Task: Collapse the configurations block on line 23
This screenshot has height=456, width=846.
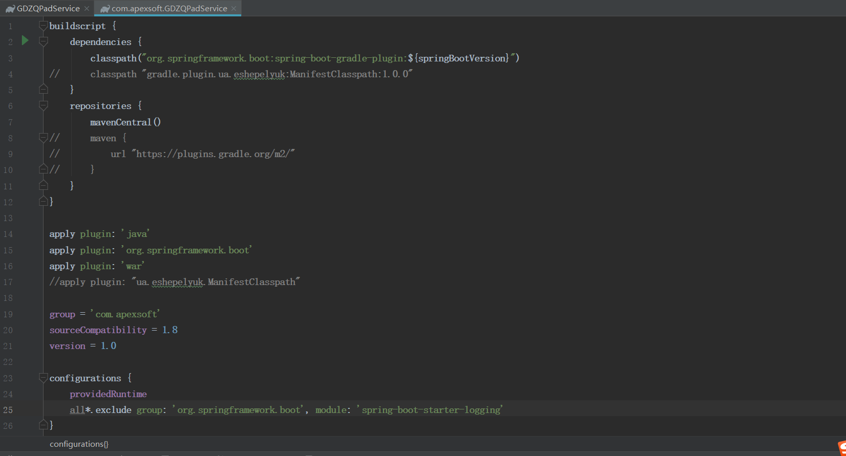Action: [x=44, y=378]
